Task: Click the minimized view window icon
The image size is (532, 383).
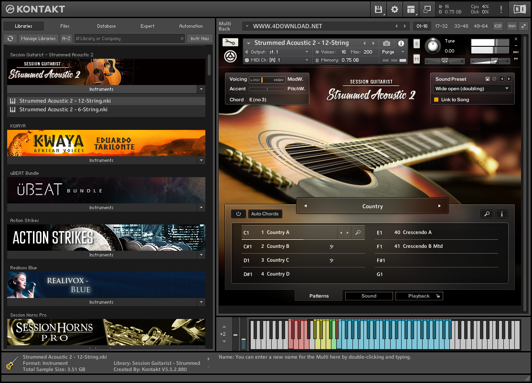Action: coord(427,10)
